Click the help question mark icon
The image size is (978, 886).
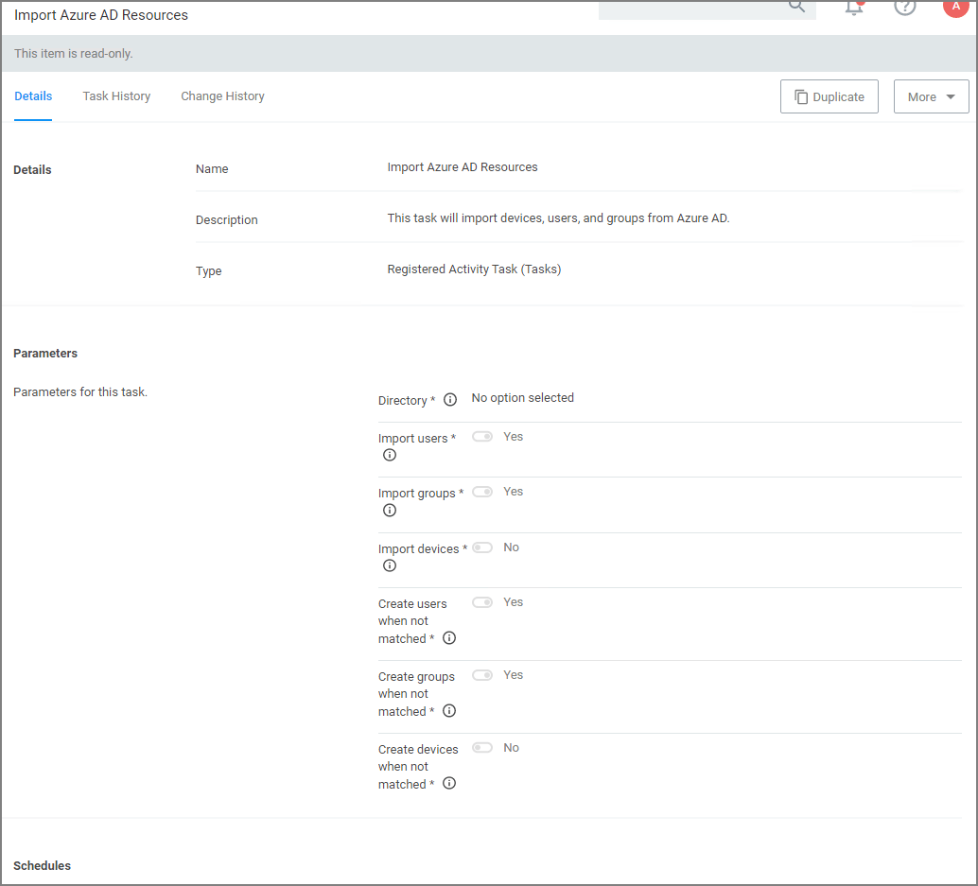(x=904, y=8)
